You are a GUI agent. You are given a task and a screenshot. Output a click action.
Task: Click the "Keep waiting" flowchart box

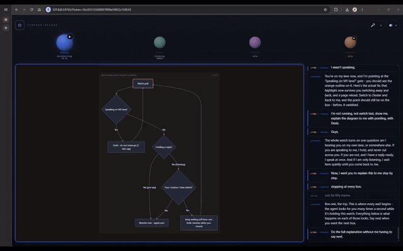click(x=199, y=223)
